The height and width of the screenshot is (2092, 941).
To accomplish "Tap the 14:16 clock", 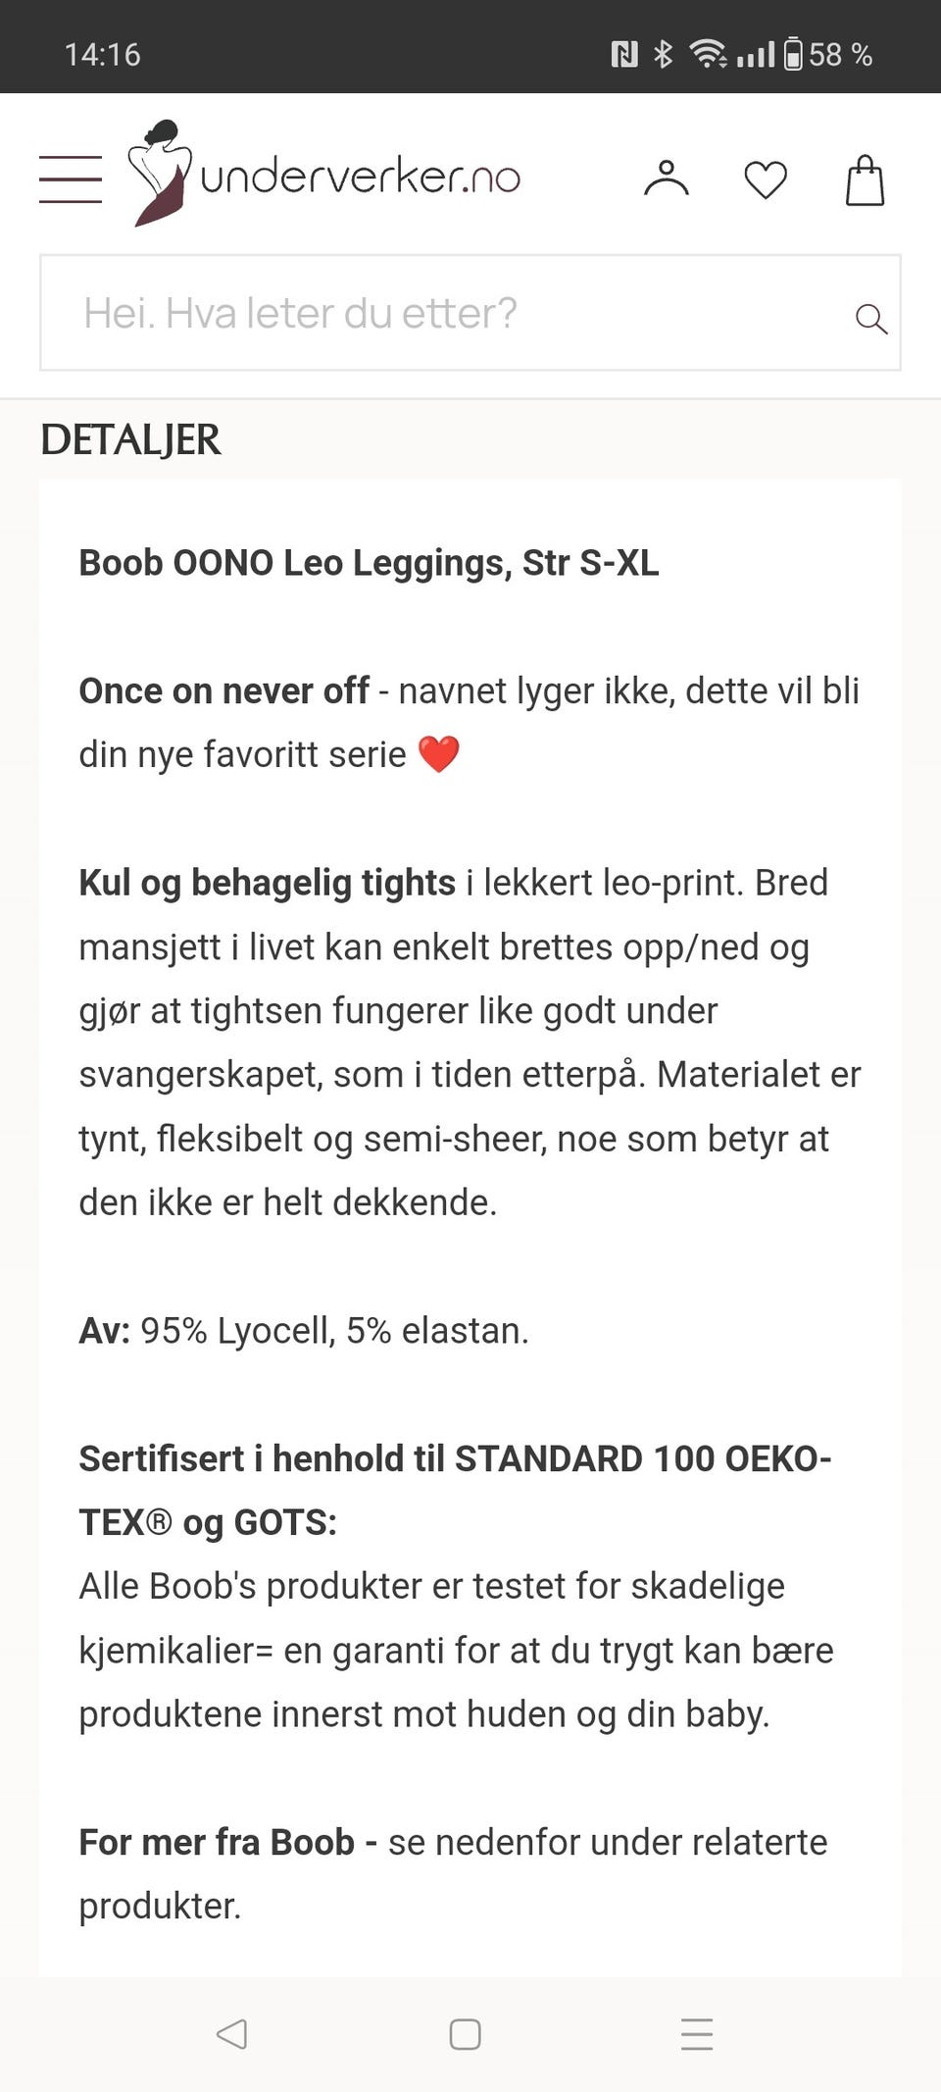I will point(102,54).
